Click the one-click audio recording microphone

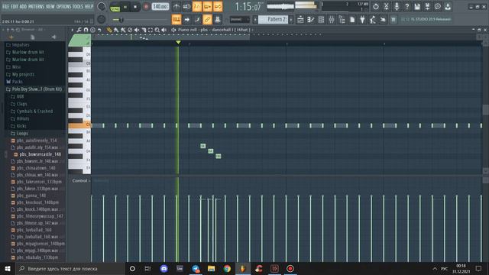click(x=397, y=7)
